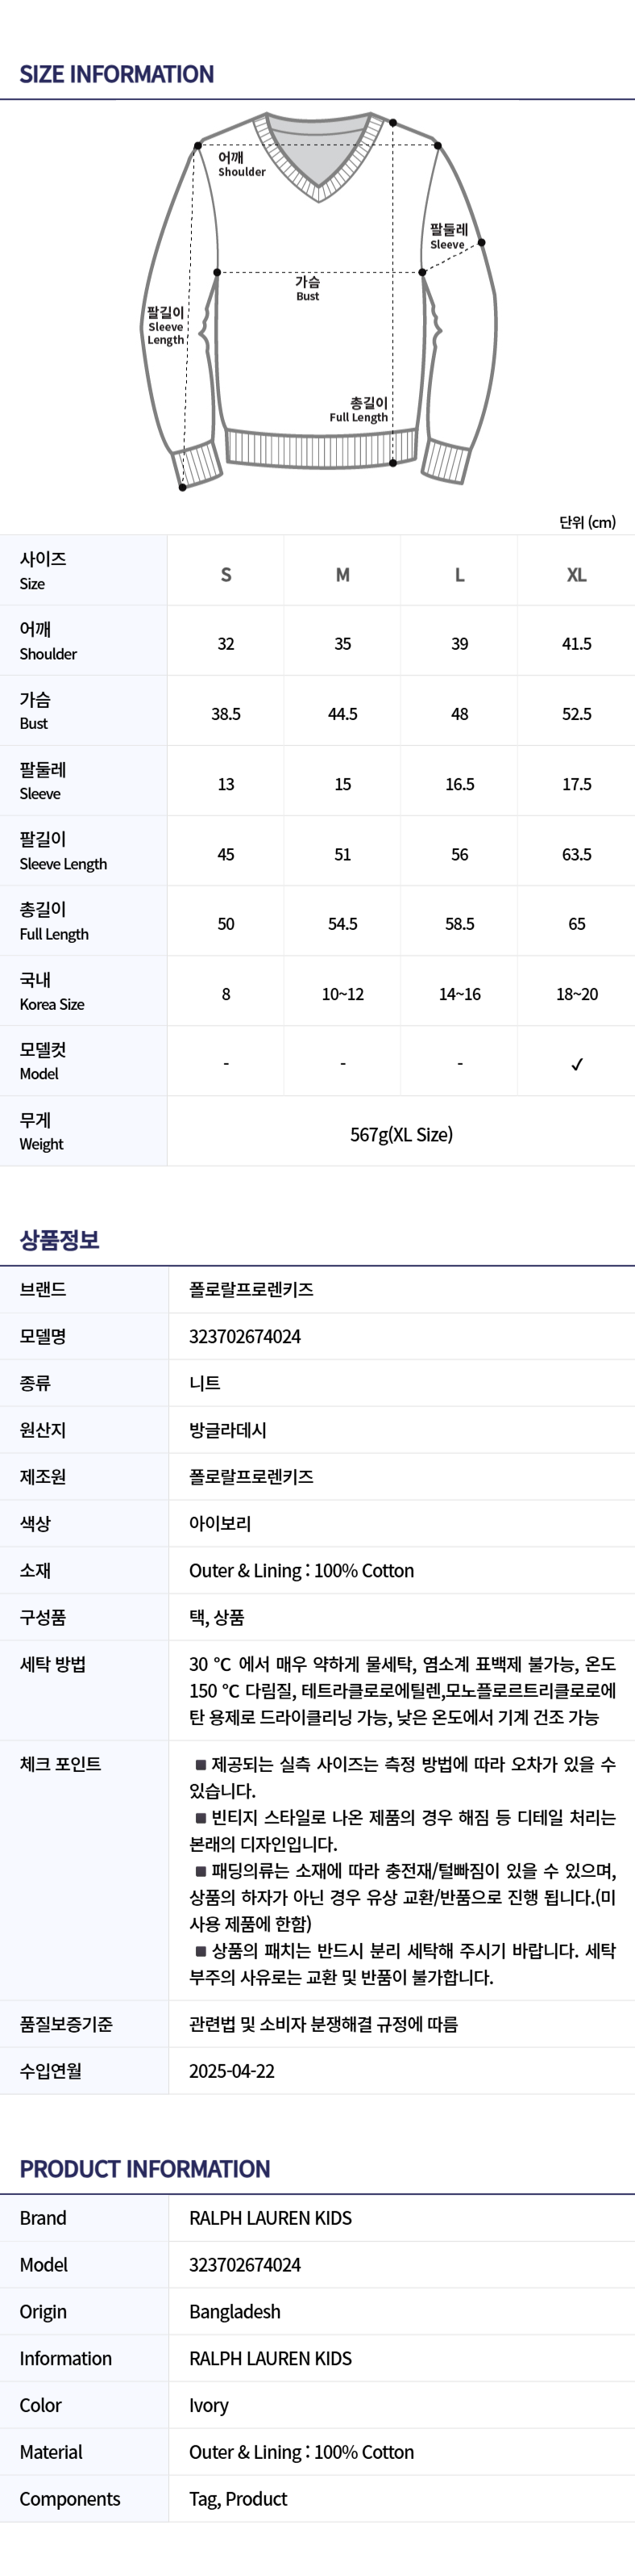
Task: Select the S size column header
Action: 226,575
